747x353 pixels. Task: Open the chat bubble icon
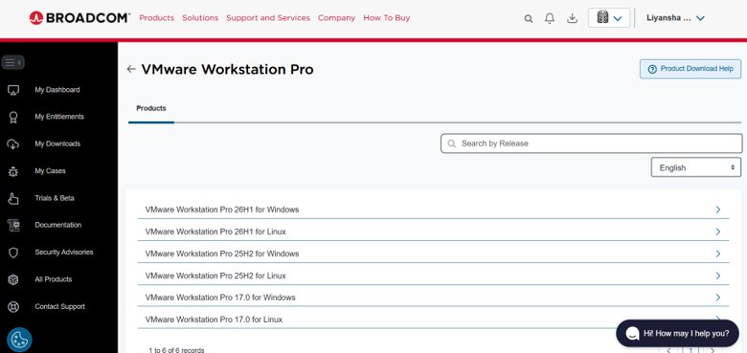point(632,333)
